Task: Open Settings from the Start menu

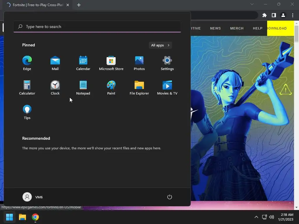Action: (x=167, y=63)
